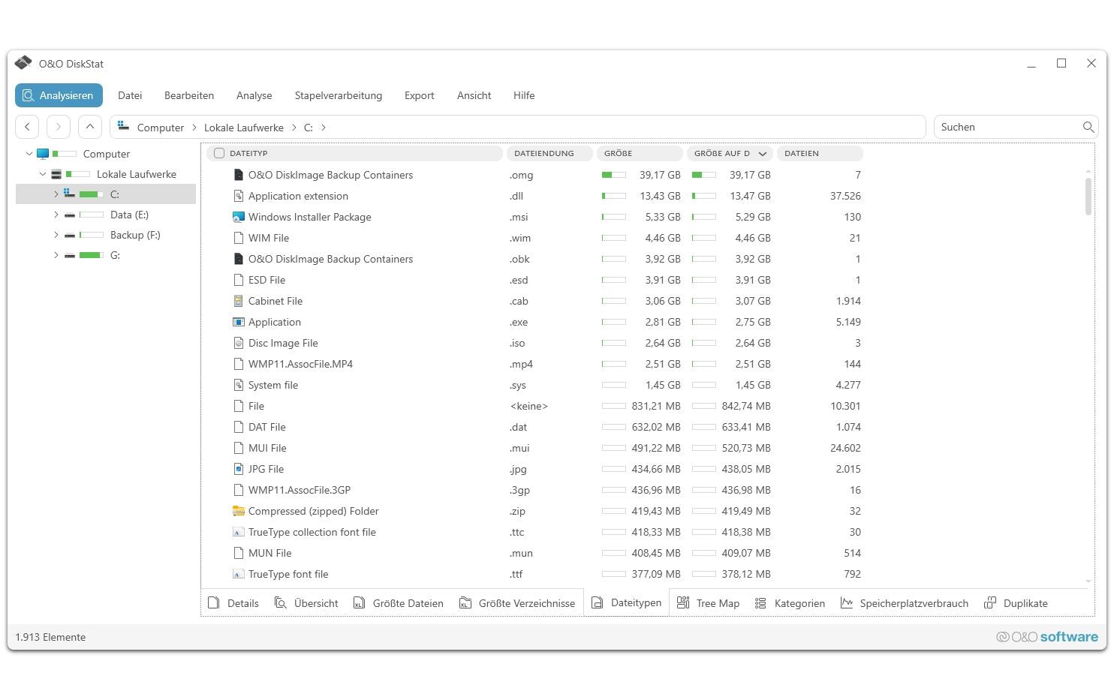Viewport: 1114px width, 700px height.
Task: Expand the C: drive node
Action: tap(56, 194)
